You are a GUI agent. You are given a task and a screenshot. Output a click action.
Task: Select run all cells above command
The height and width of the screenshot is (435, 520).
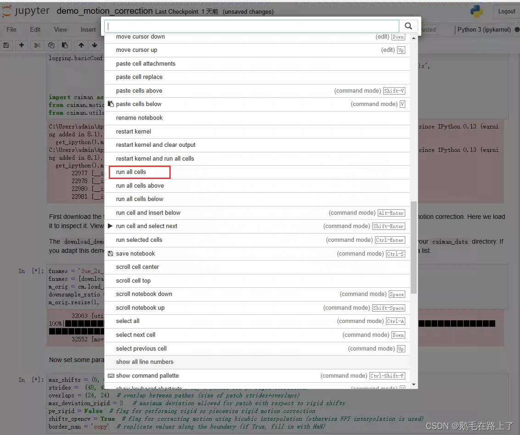pyautogui.click(x=257, y=186)
